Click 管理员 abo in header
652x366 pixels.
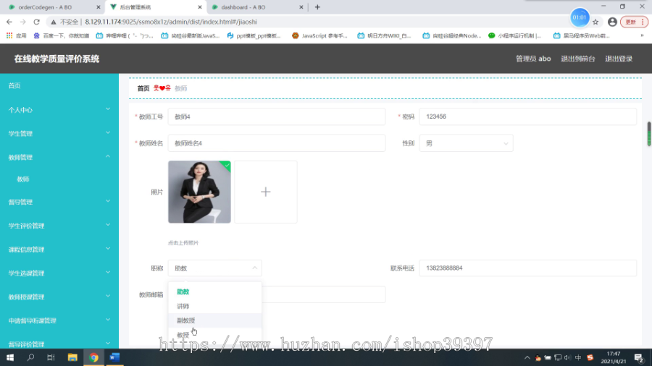pyautogui.click(x=533, y=59)
